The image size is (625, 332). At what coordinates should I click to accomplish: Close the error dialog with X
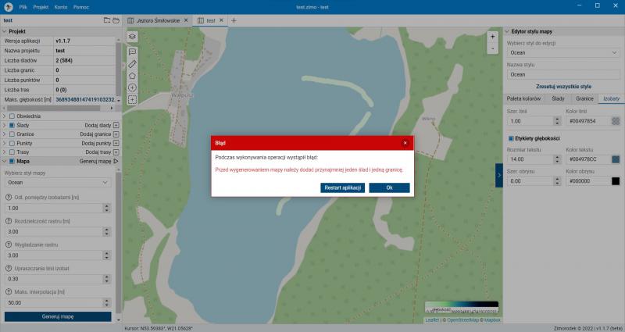pyautogui.click(x=405, y=143)
